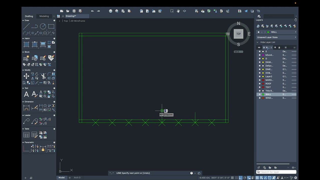The height and width of the screenshot is (180, 320).
Task: Toggle visibility of the D layer
Action: [259, 59]
